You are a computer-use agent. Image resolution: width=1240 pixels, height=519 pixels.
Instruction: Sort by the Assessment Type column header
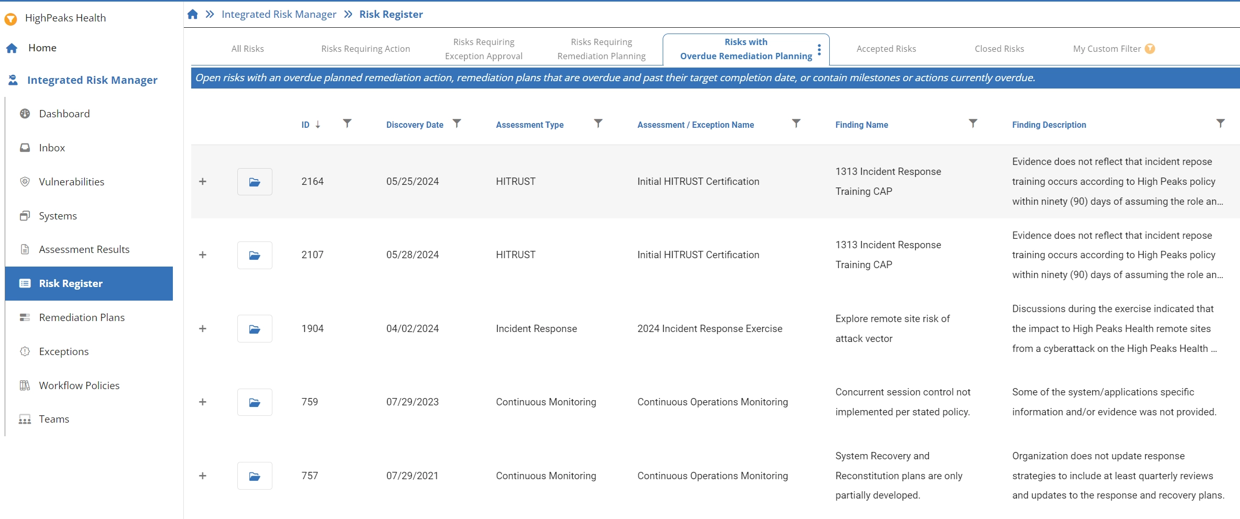[530, 125]
